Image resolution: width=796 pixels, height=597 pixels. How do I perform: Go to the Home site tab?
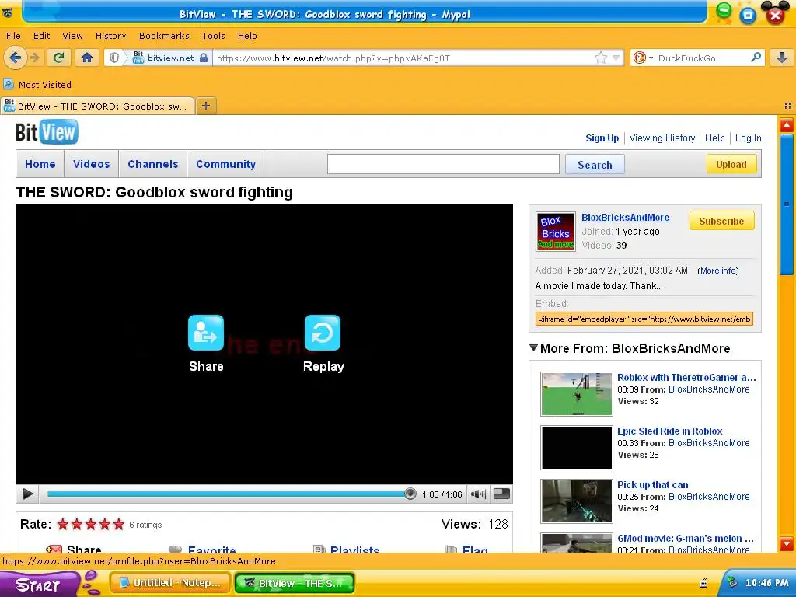tap(40, 164)
